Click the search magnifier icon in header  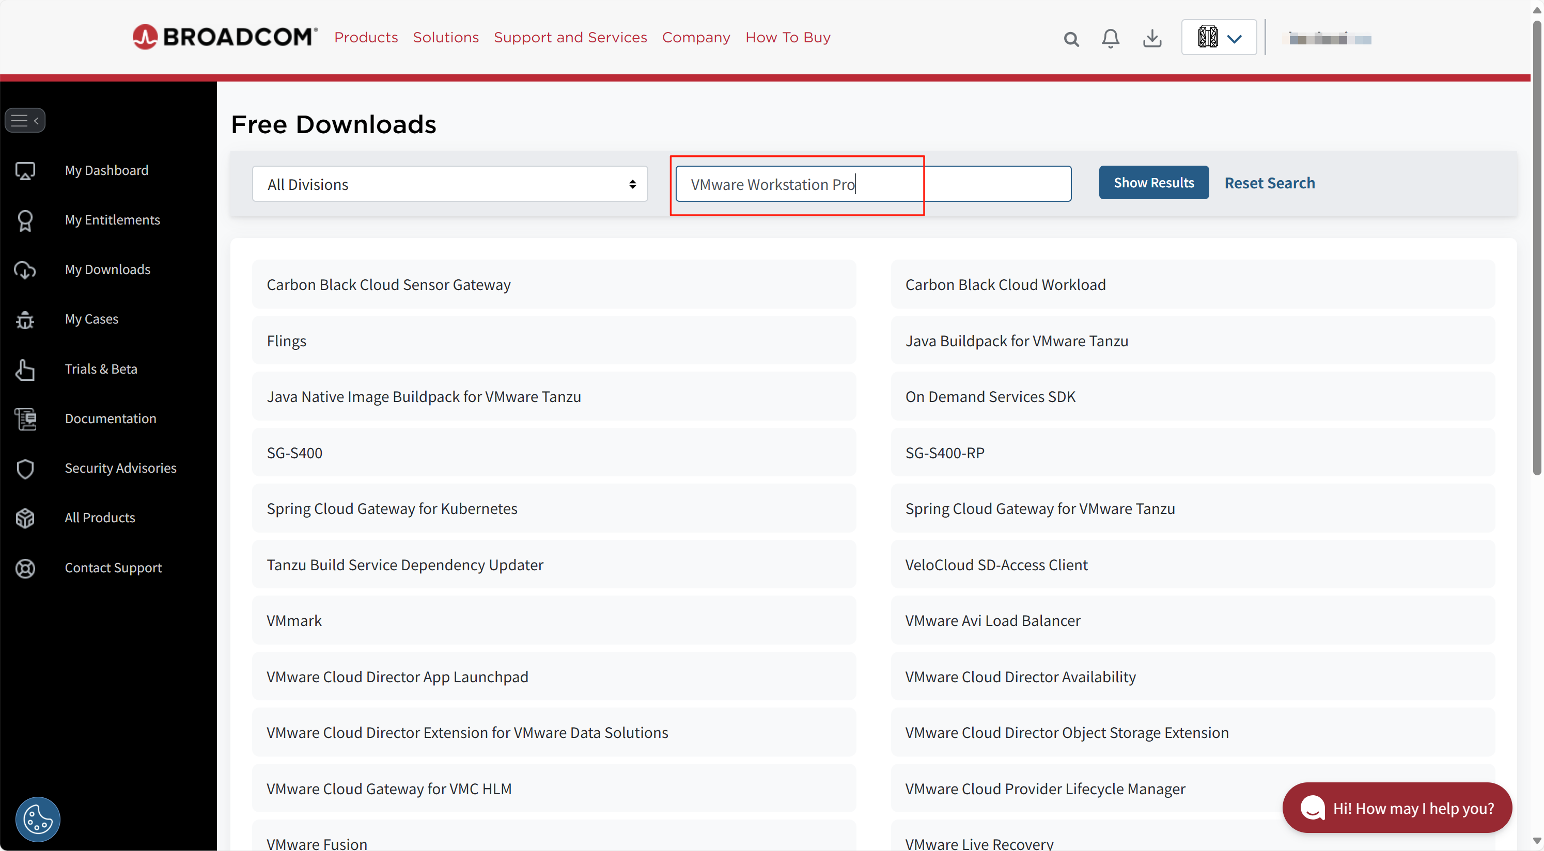click(1071, 39)
